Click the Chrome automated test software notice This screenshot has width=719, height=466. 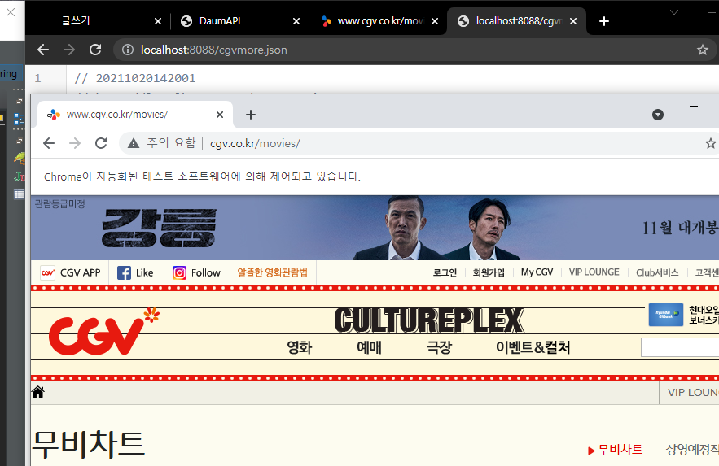[x=202, y=176]
